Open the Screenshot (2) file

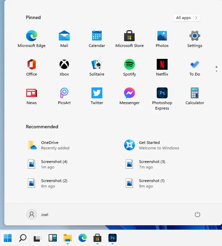click(x=48, y=183)
